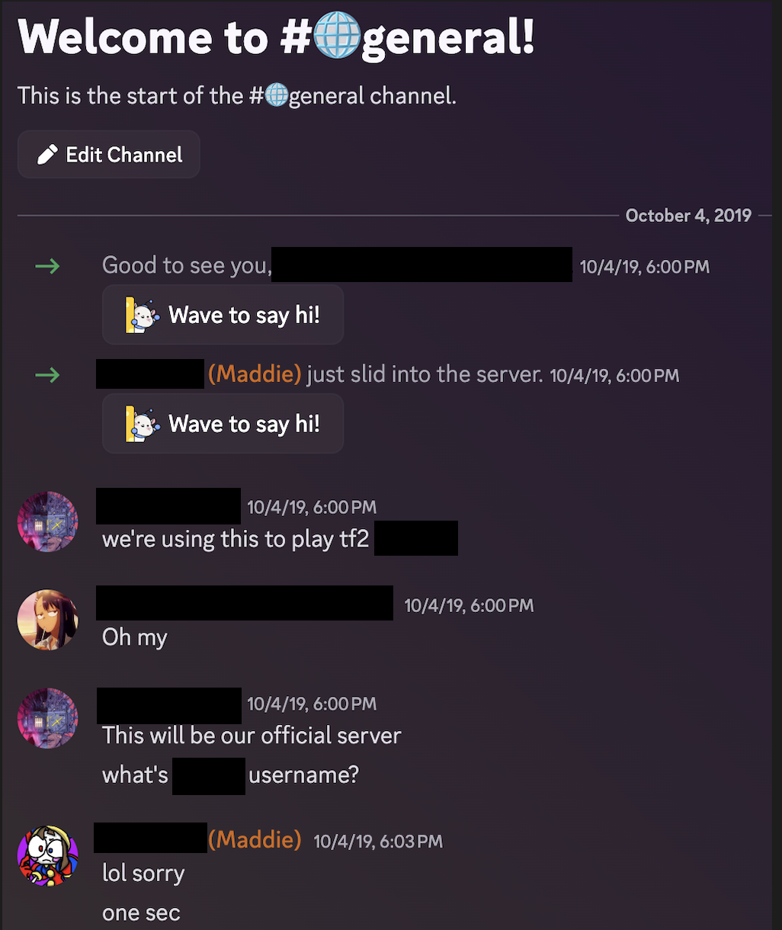Click the pencil icon in Edit Channel
Screen dimensions: 782x930
47,155
